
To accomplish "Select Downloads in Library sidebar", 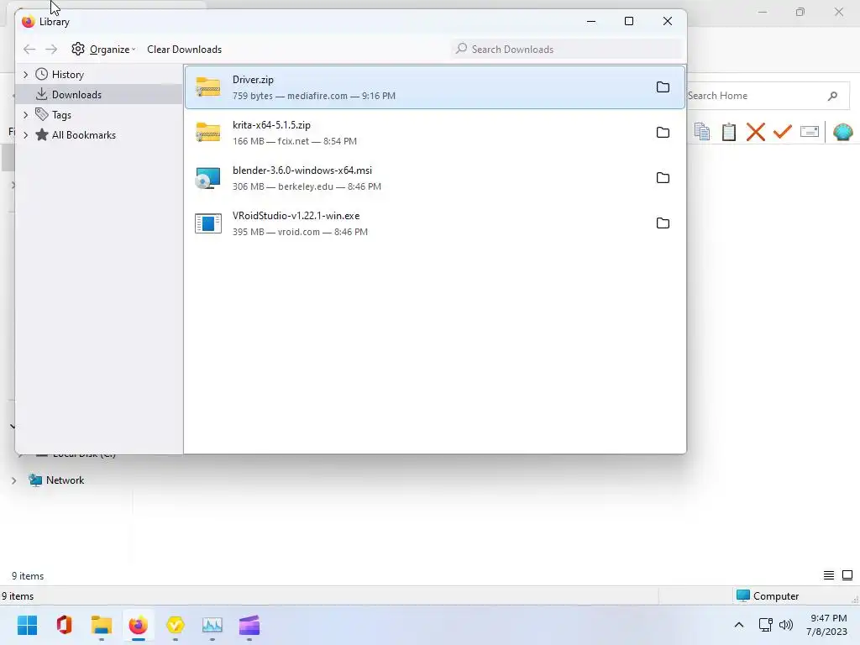I will point(76,95).
